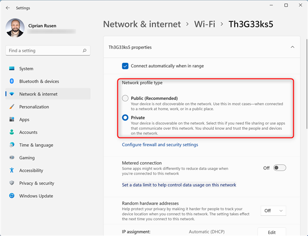308x236 pixels.
Task: Turn on the Metered connection toggle
Action: [279, 168]
